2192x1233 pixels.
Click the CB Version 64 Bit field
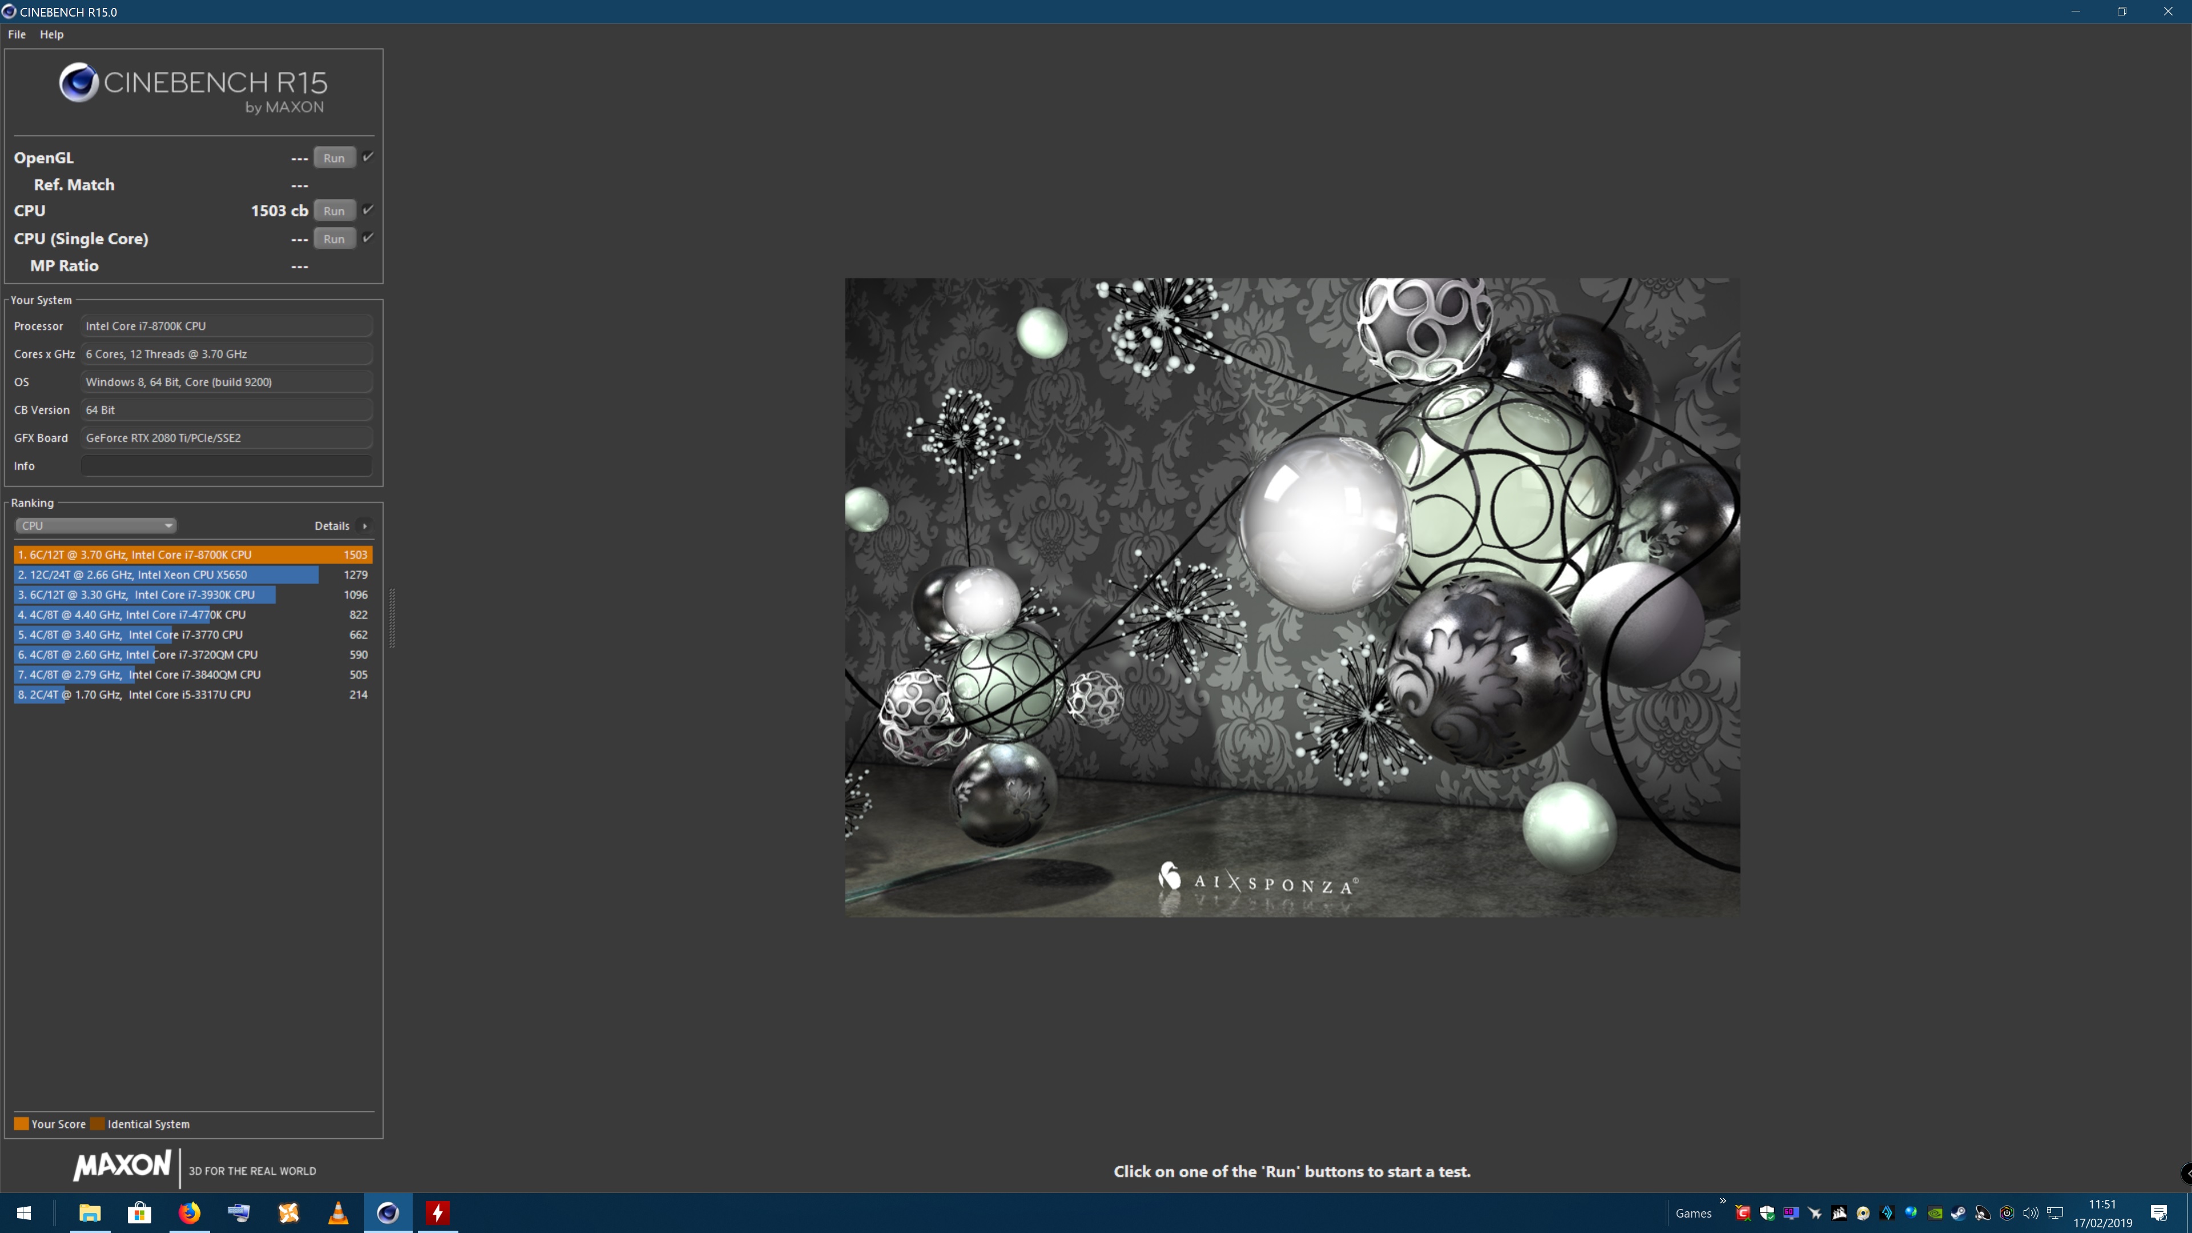(x=227, y=410)
